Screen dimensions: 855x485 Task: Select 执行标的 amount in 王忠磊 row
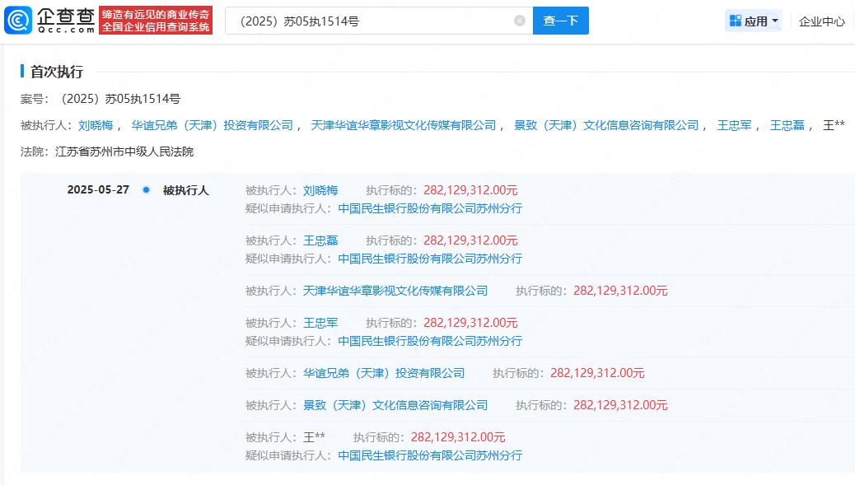pyautogui.click(x=470, y=240)
